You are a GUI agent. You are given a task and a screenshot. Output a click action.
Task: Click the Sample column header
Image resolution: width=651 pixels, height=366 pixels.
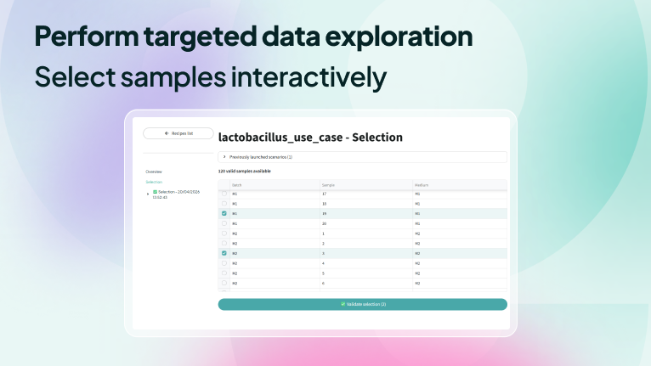point(366,185)
